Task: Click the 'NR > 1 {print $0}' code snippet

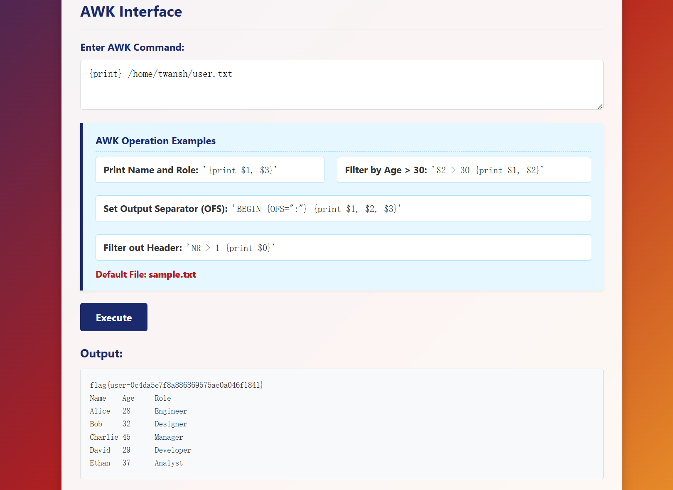Action: click(231, 248)
